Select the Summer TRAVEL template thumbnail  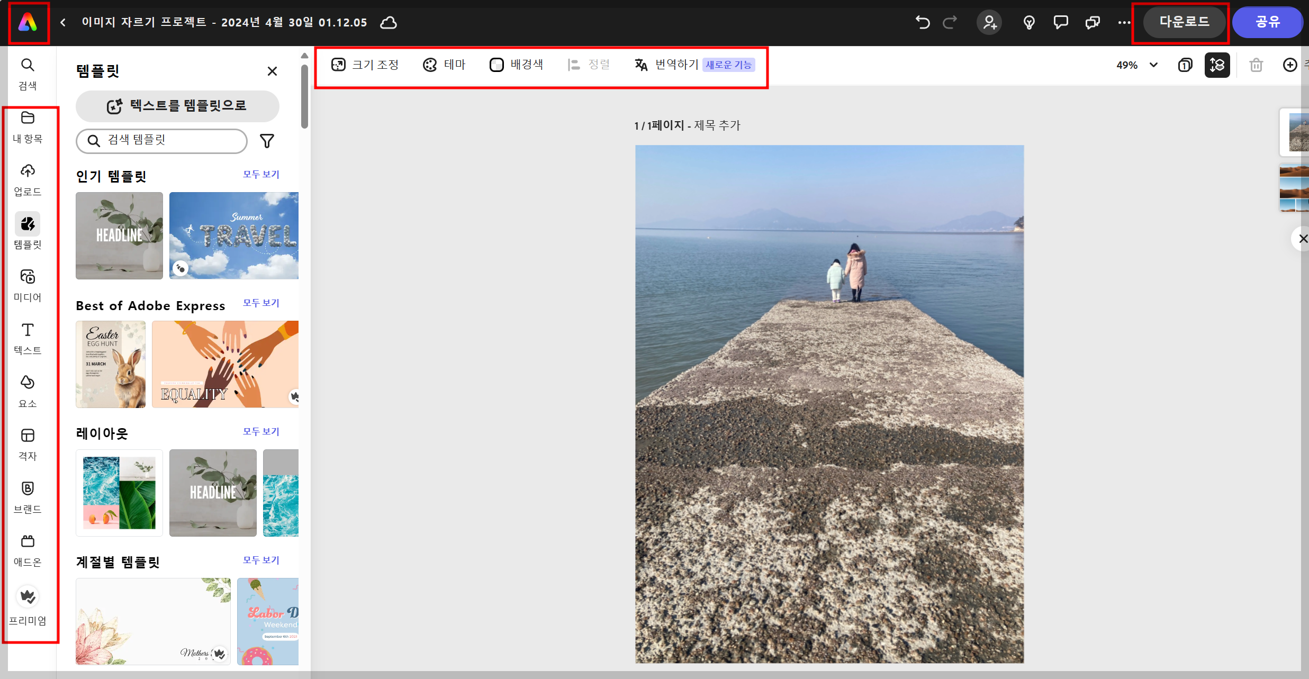pyautogui.click(x=234, y=236)
